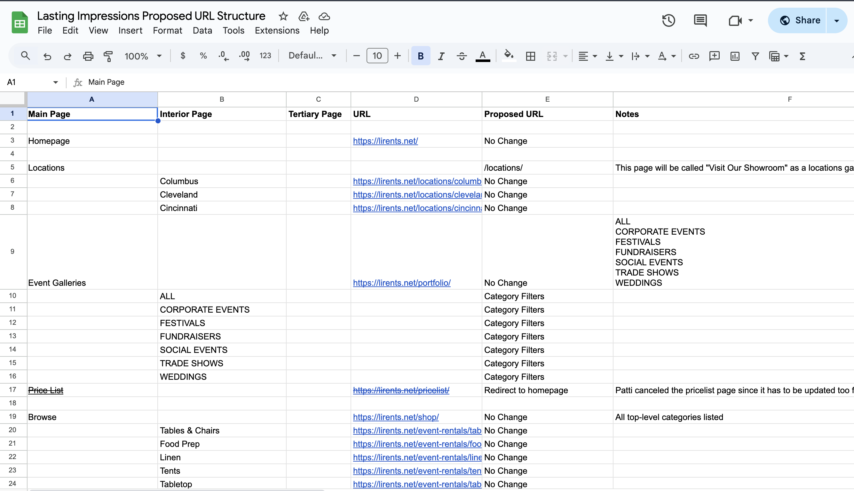Open text wrapping dropdown
Image resolution: width=854 pixels, height=491 pixels.
pyautogui.click(x=640, y=56)
